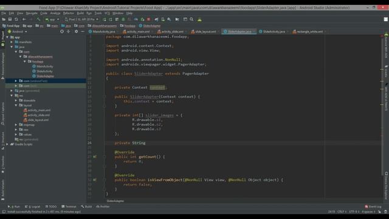Click Food App breadcrumb

11,26
